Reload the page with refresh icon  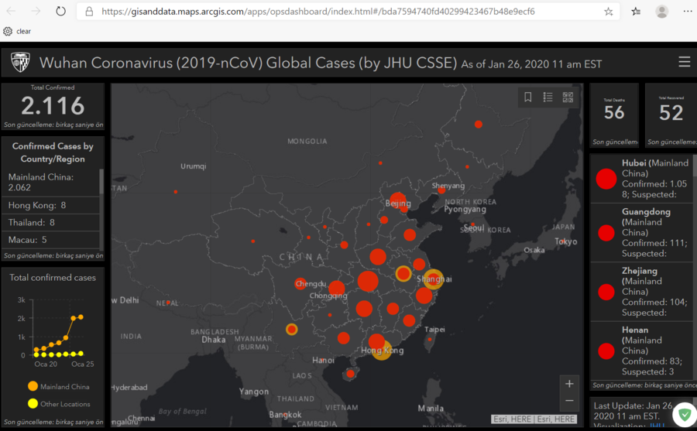click(x=61, y=12)
